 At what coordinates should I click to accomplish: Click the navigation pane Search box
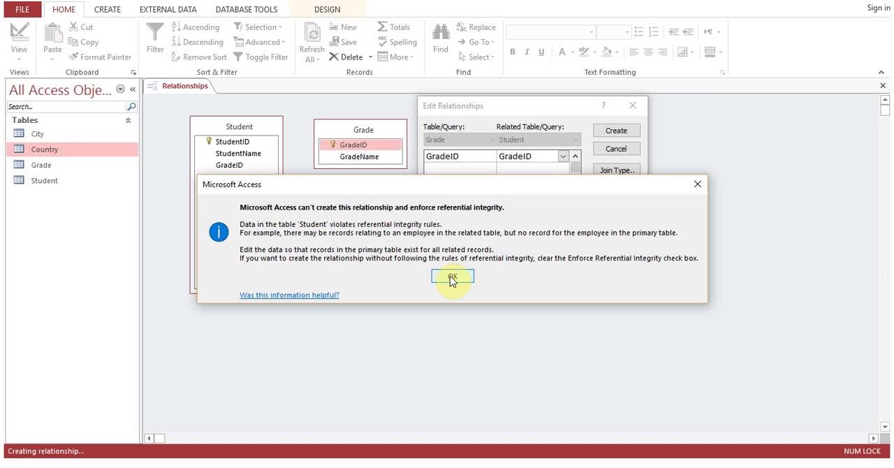[66, 106]
